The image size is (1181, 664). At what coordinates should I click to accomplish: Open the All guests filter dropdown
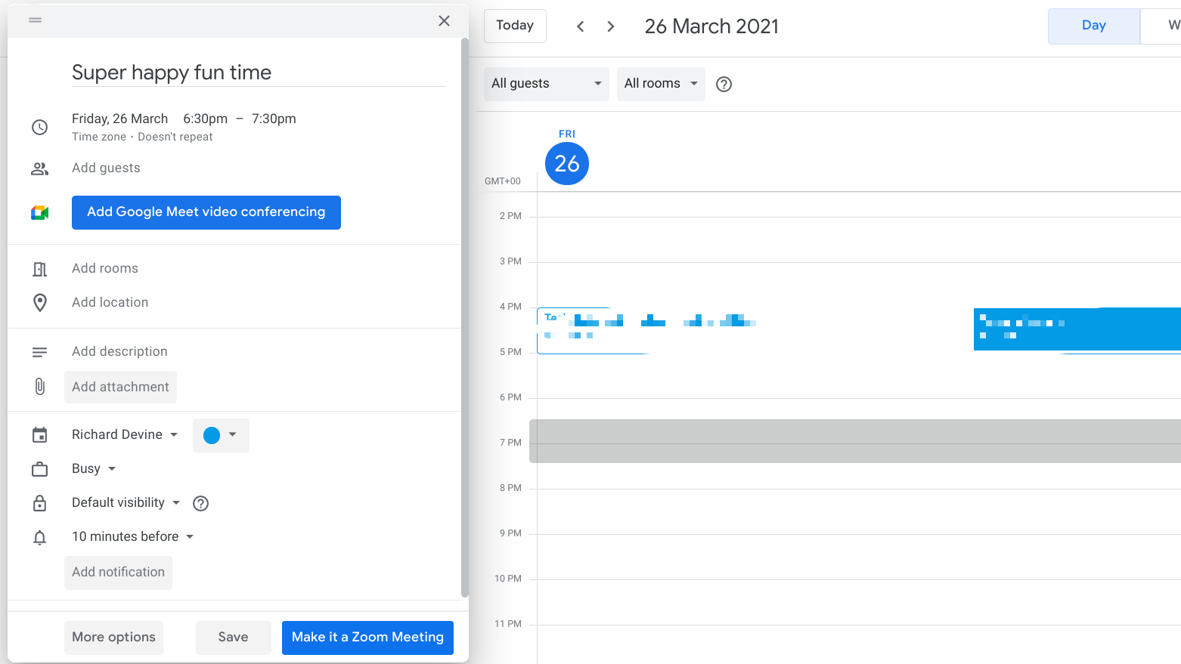[x=546, y=83]
